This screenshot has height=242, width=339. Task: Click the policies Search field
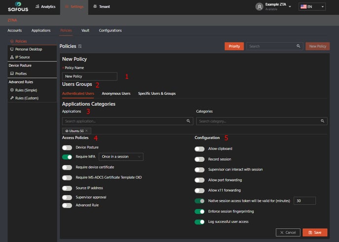pos(275,46)
